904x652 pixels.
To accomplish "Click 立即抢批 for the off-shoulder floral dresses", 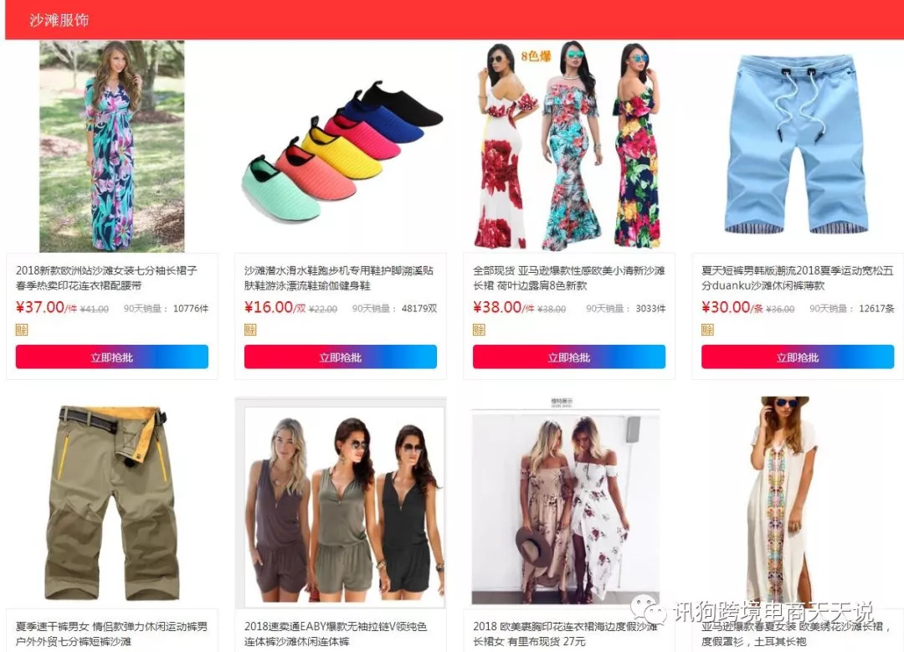I will [x=569, y=357].
